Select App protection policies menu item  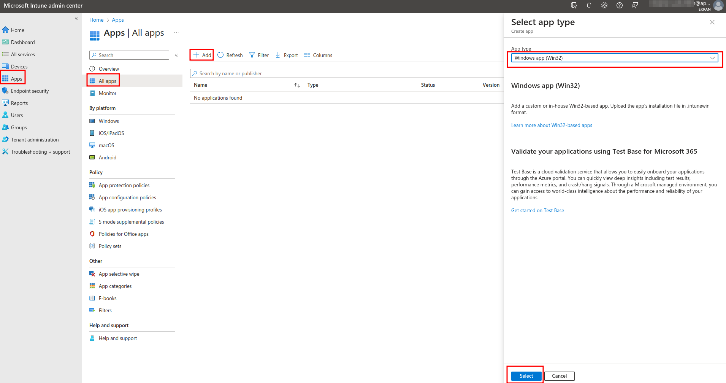(124, 185)
